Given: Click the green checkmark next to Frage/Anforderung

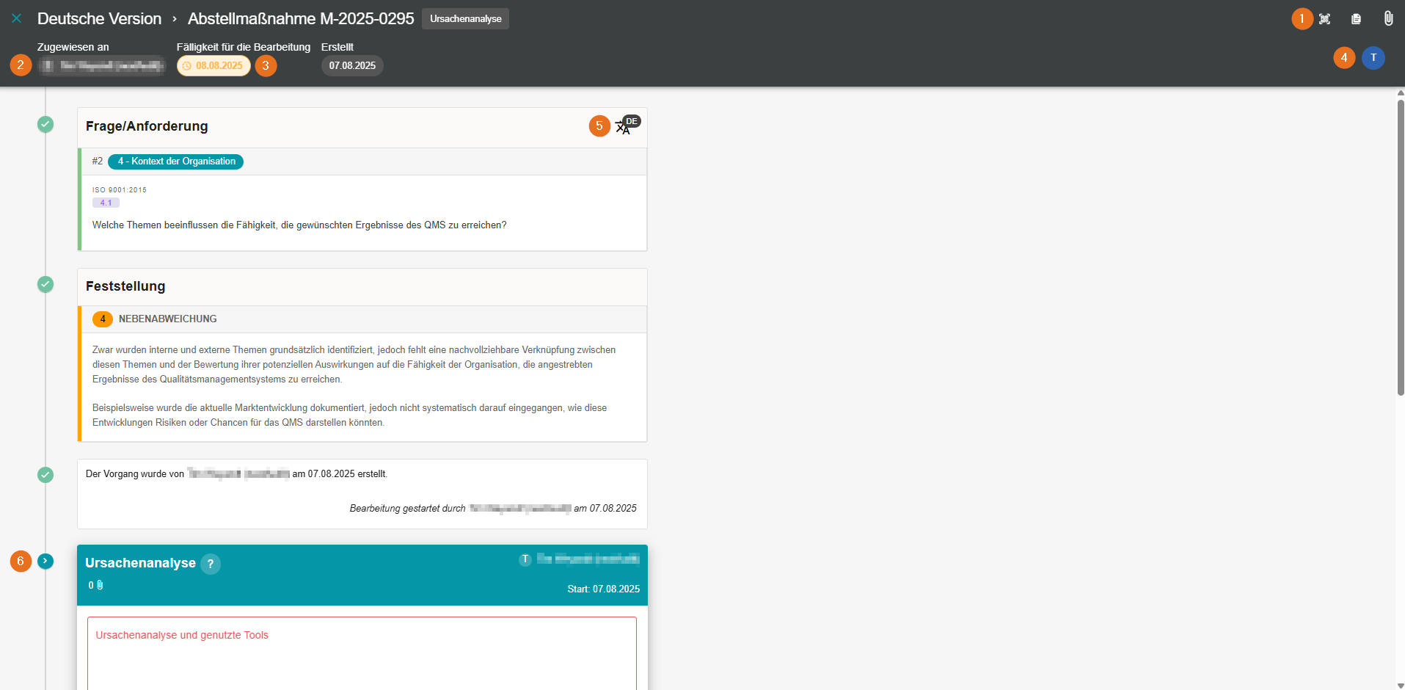Looking at the screenshot, I should click(x=45, y=124).
